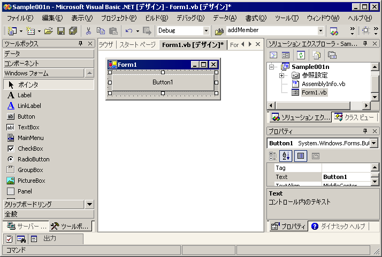Select the CheckBox control in Toolbox
Screen dimensions: 382x257
(x=49, y=149)
